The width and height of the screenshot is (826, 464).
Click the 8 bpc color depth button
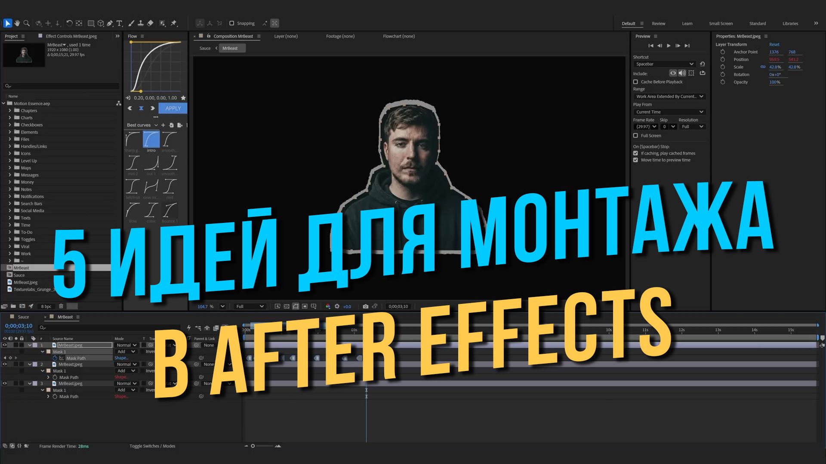point(46,306)
